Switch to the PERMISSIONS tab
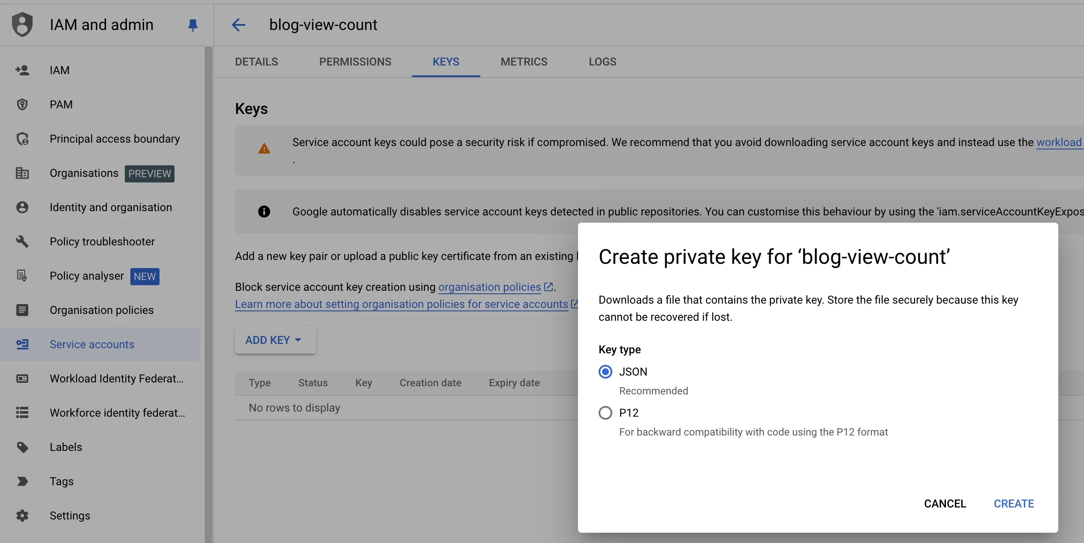The height and width of the screenshot is (543, 1084). [x=355, y=62]
